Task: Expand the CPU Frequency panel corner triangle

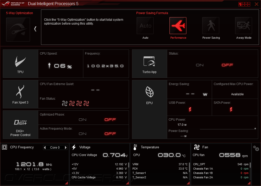Action: pyautogui.click(x=66, y=183)
